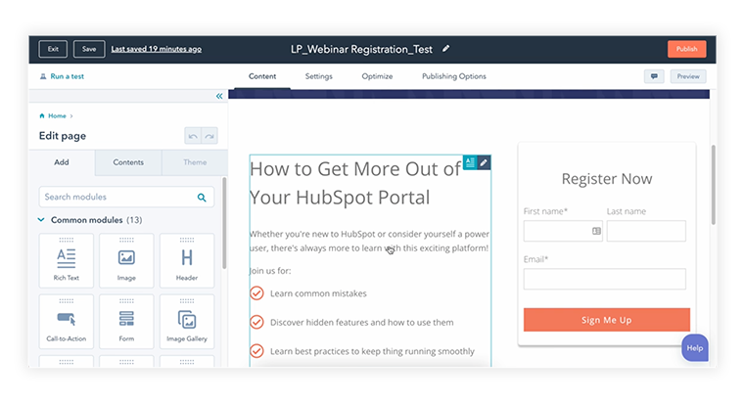The height and width of the screenshot is (402, 744).
Task: Select the Contents tab in sidebar
Action: tap(128, 162)
